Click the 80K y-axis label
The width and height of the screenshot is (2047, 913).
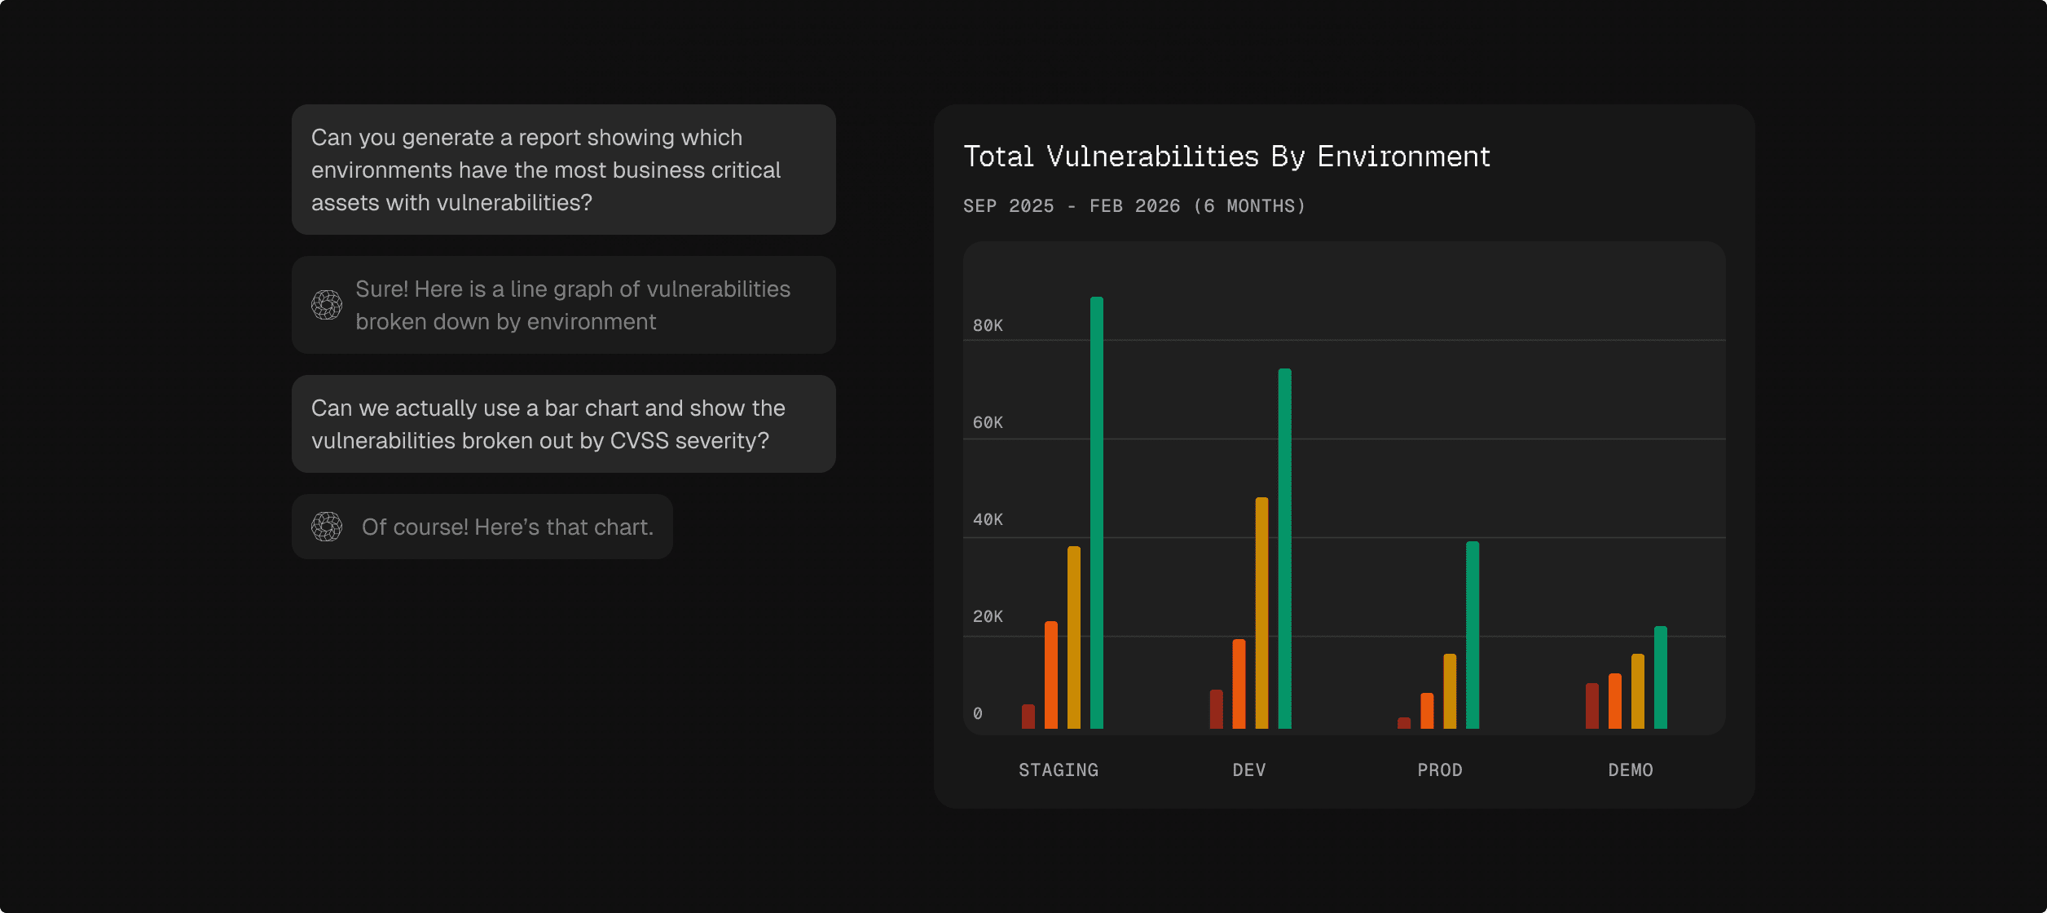[x=988, y=325]
